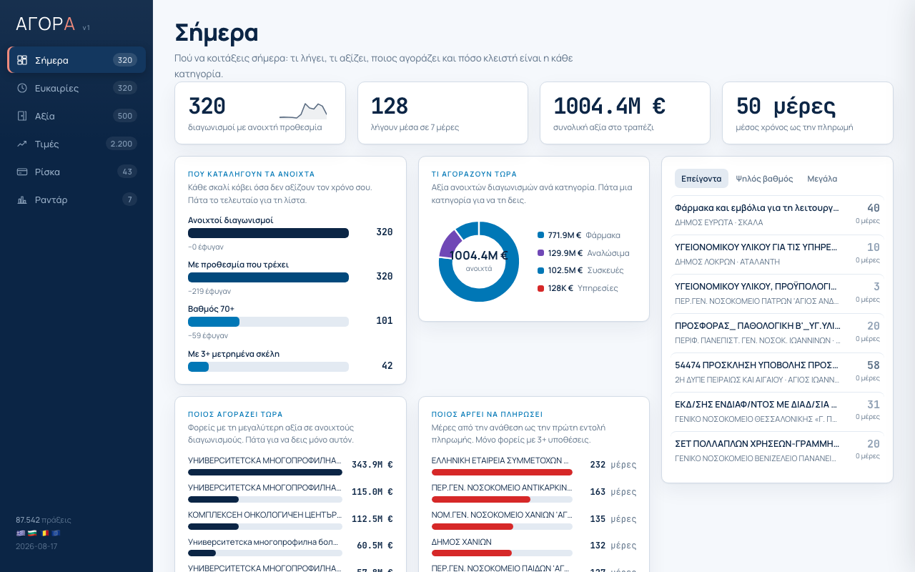Select the Romanian flag in the sidebar footer

click(x=44, y=533)
